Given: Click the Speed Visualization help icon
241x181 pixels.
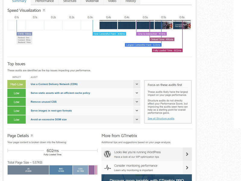Looking at the screenshot, I should (x=43, y=10).
